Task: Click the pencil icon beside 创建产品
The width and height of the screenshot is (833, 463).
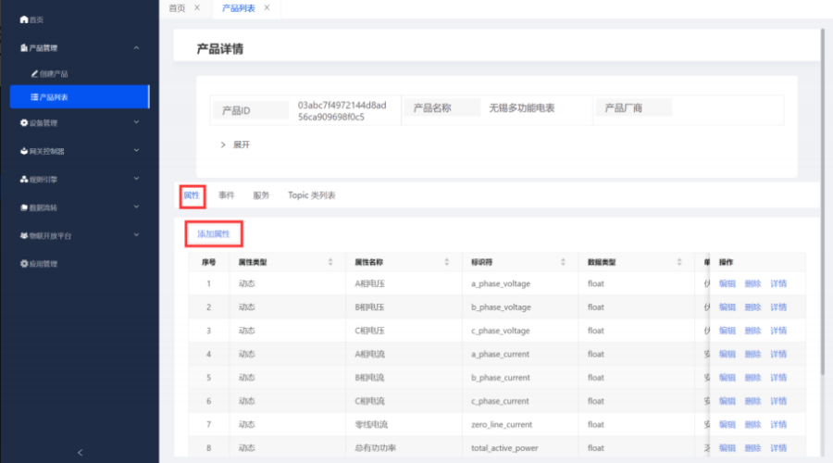Action: [x=34, y=74]
